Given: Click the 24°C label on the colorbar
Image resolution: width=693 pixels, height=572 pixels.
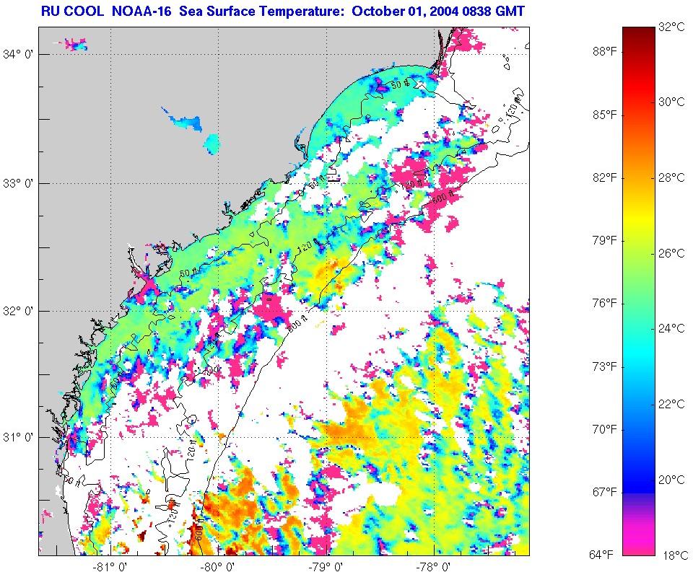Looking at the screenshot, I should 671,328.
